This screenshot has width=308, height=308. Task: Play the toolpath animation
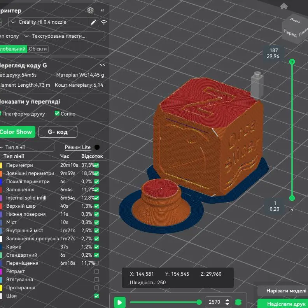click(x=120, y=302)
